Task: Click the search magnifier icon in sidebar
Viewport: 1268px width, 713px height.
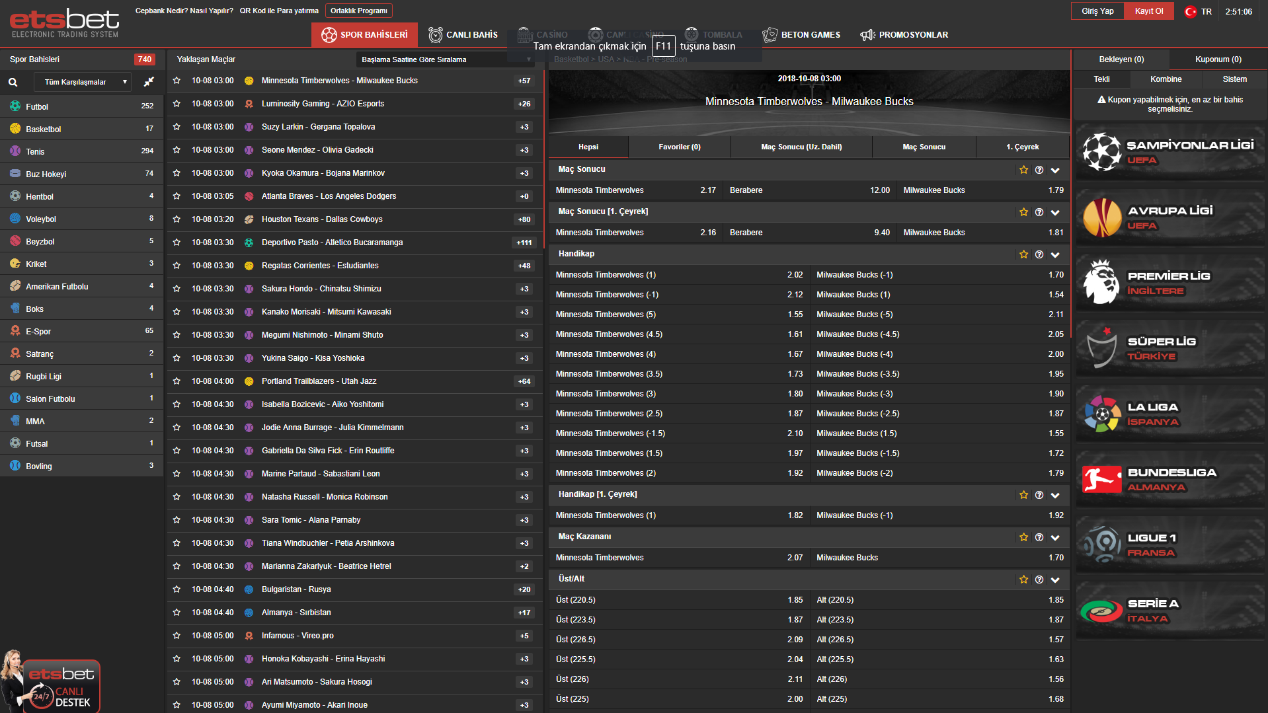Action: click(13, 83)
